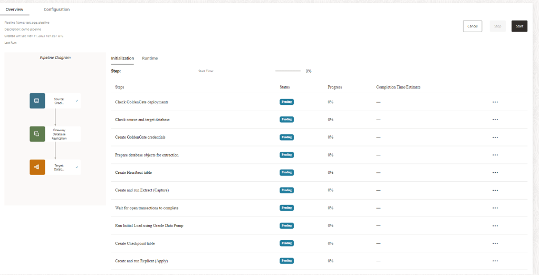This screenshot has width=539, height=275.
Task: Expand options for Create and run Replicat step
Action: tap(495, 261)
